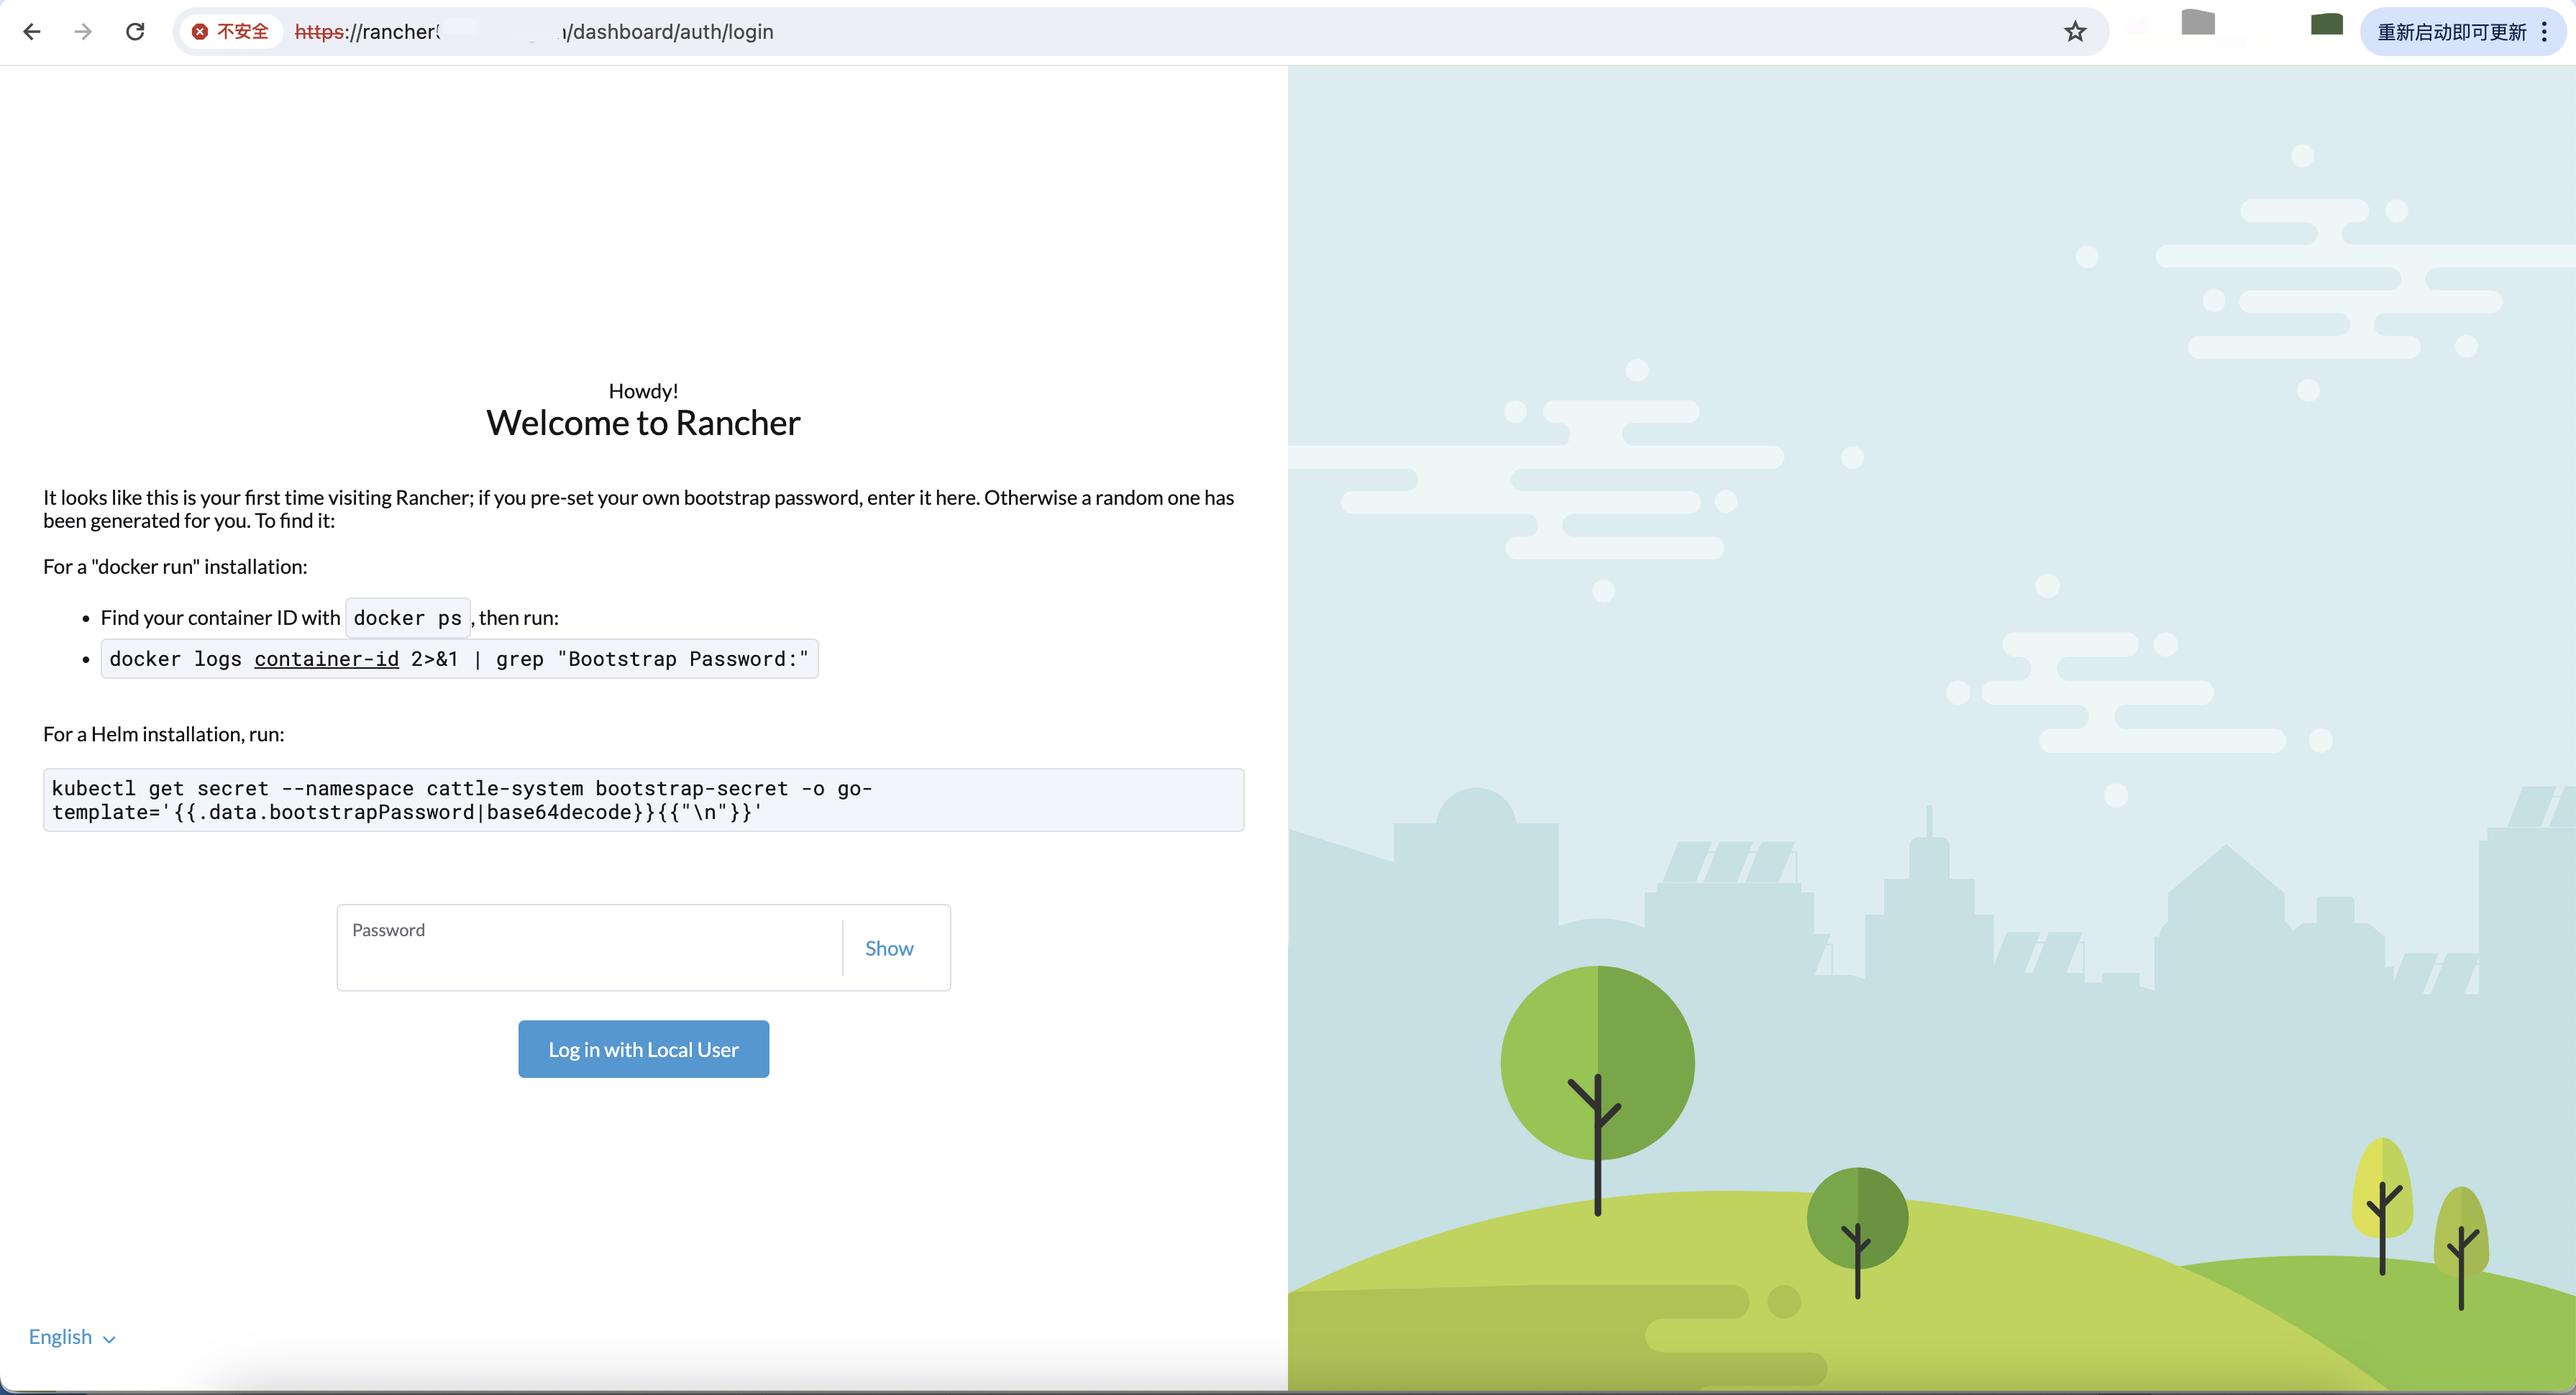2576x1395 pixels.
Task: Click the docker ps code snippet
Action: coord(407,618)
